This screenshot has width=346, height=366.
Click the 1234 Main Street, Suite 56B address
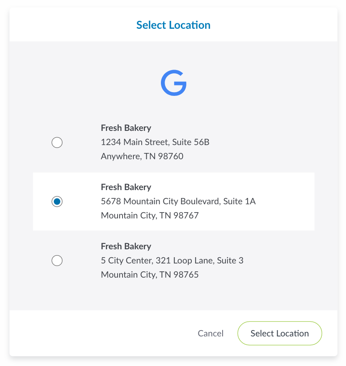pos(155,142)
